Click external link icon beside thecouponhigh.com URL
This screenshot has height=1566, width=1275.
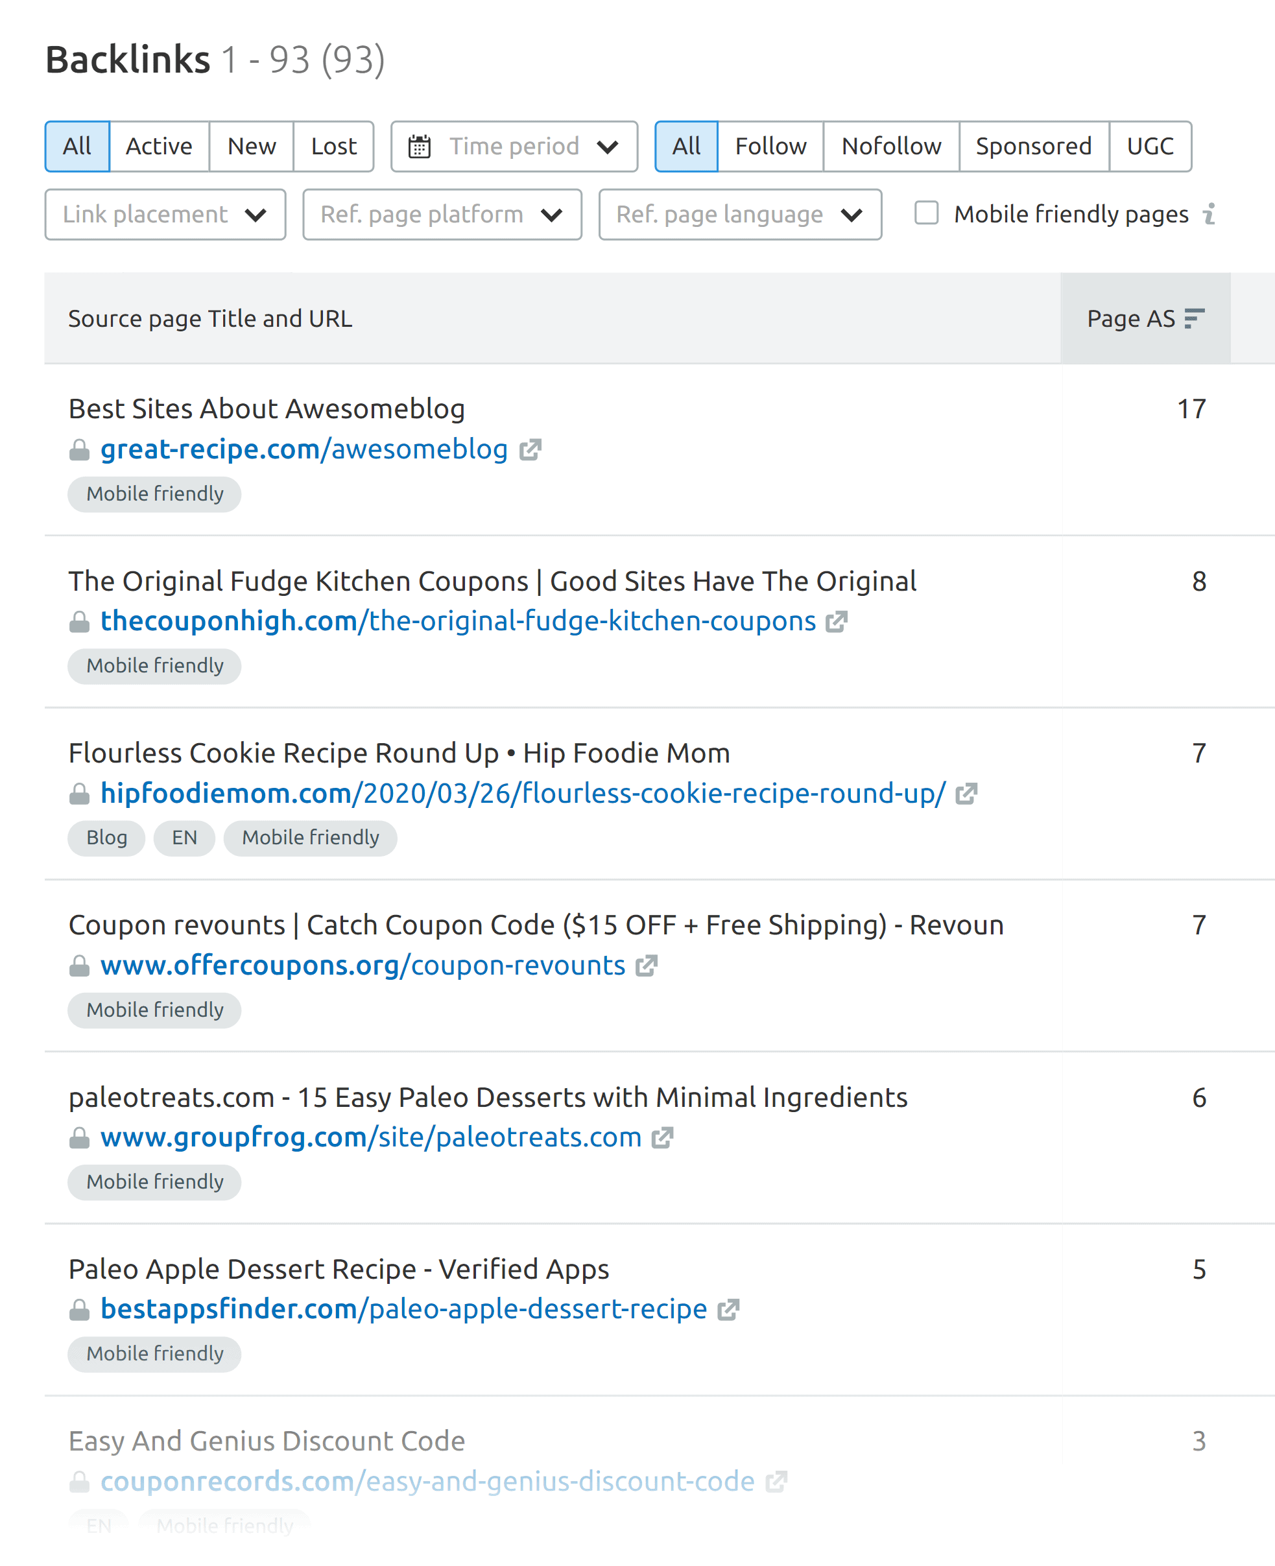coord(837,621)
